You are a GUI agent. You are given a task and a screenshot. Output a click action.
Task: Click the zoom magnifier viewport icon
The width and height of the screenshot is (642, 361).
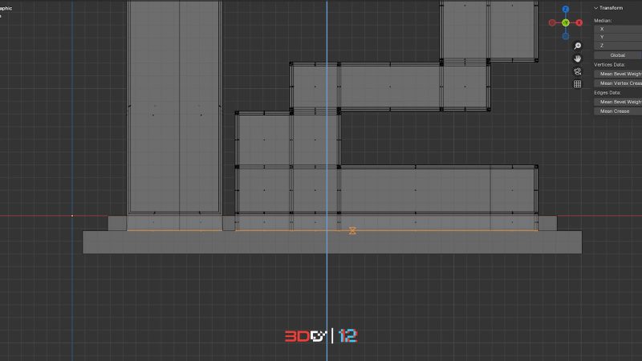click(x=577, y=46)
